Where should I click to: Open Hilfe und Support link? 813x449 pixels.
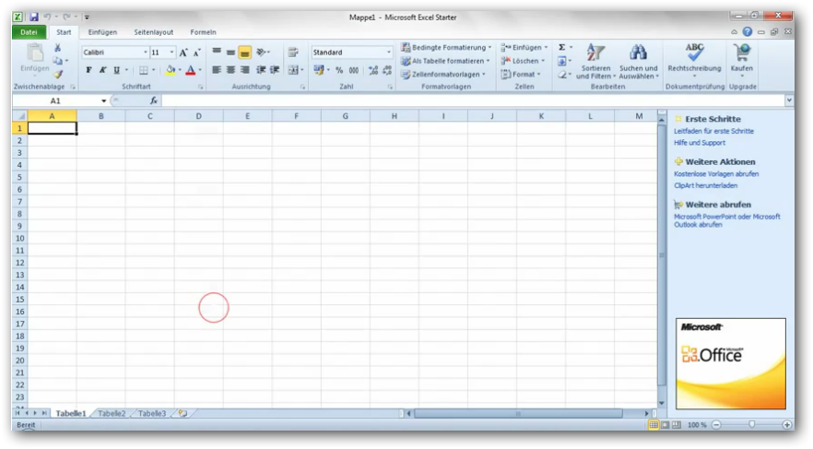(x=700, y=143)
